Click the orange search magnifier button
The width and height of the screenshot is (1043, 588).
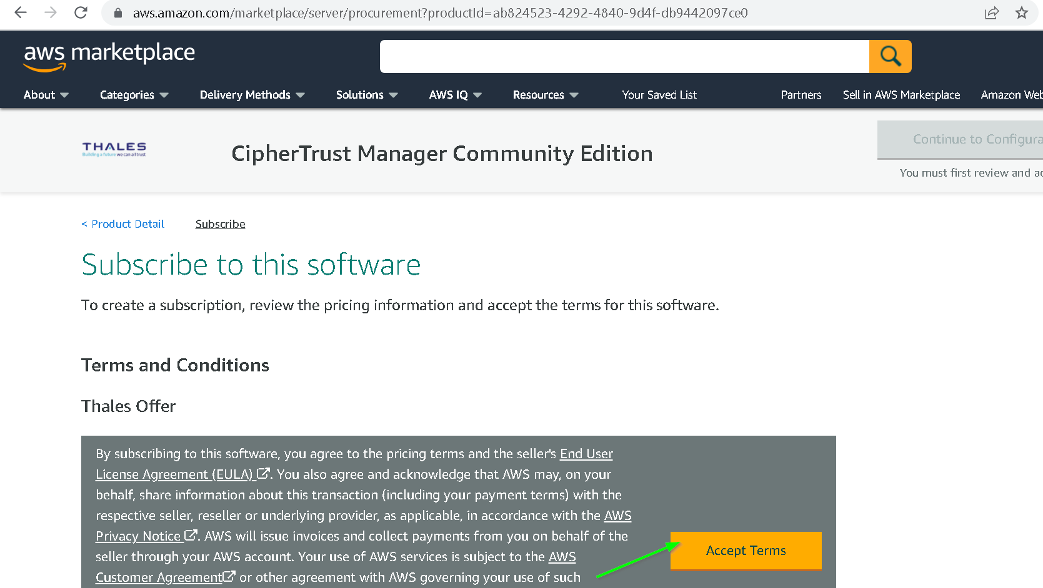(x=891, y=56)
